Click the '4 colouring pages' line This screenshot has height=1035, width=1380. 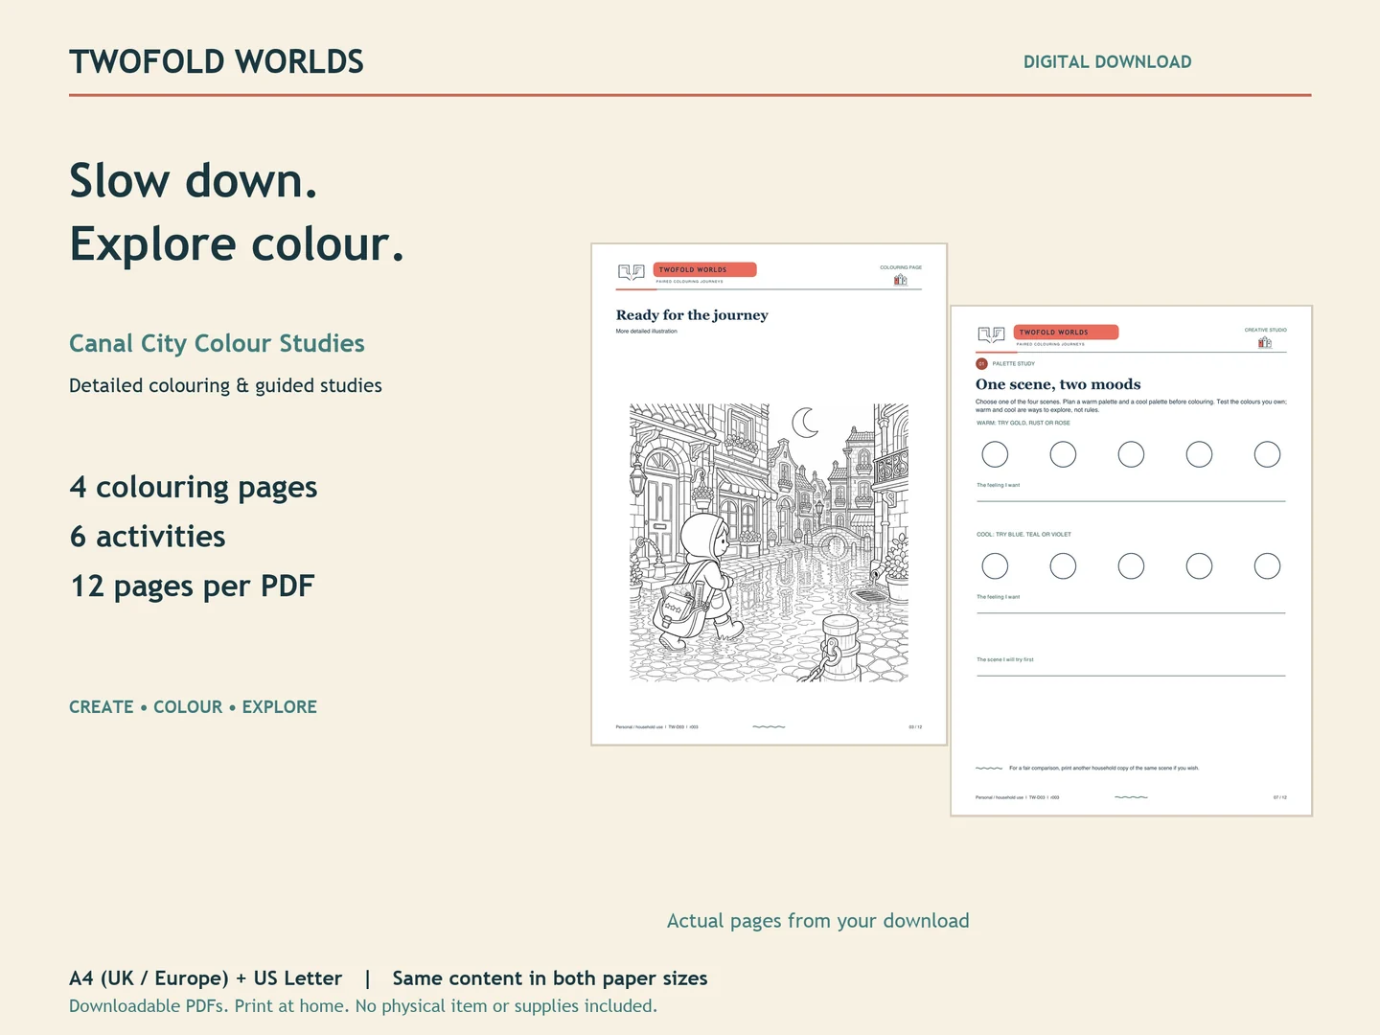[x=193, y=488]
